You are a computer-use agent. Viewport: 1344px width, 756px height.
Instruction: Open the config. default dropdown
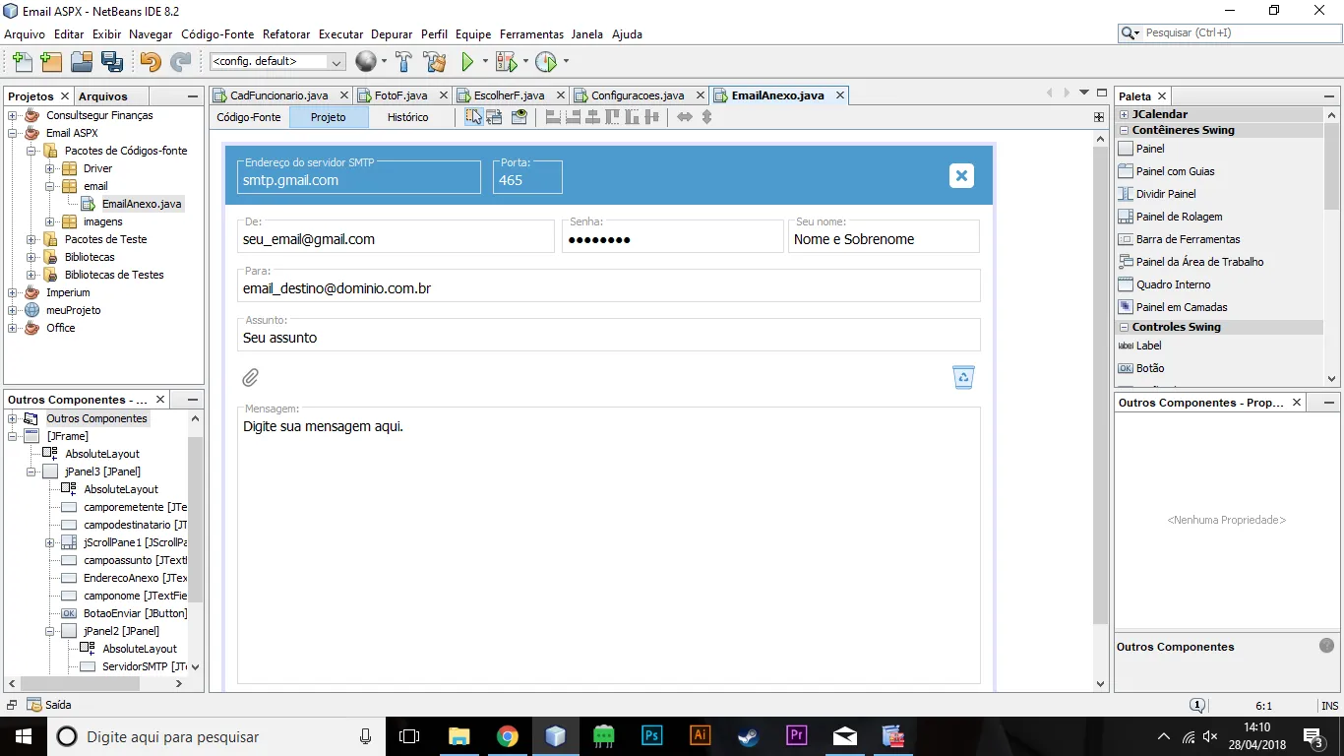point(277,61)
